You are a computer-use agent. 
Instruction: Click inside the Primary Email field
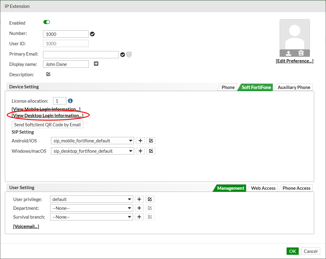tap(81, 55)
